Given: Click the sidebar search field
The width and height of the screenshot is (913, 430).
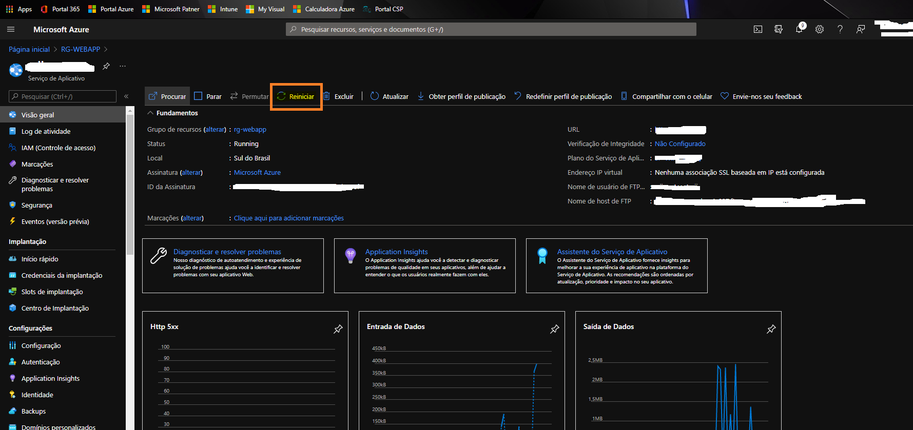Looking at the screenshot, I should pyautogui.click(x=63, y=96).
